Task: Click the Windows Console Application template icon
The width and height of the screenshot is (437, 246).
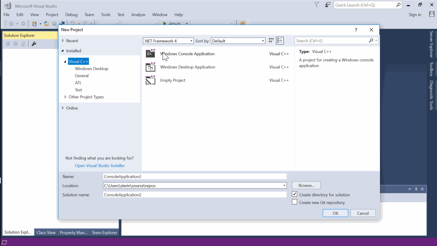Action: click(150, 54)
